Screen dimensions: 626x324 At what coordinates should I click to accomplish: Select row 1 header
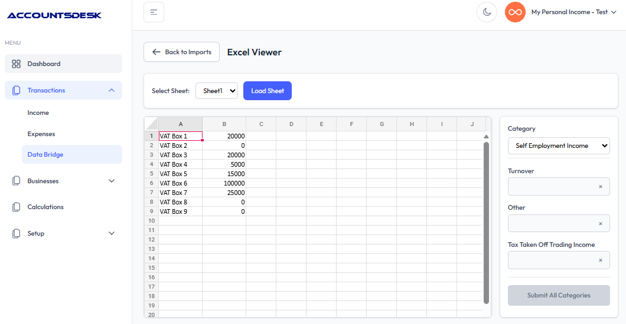tap(152, 136)
